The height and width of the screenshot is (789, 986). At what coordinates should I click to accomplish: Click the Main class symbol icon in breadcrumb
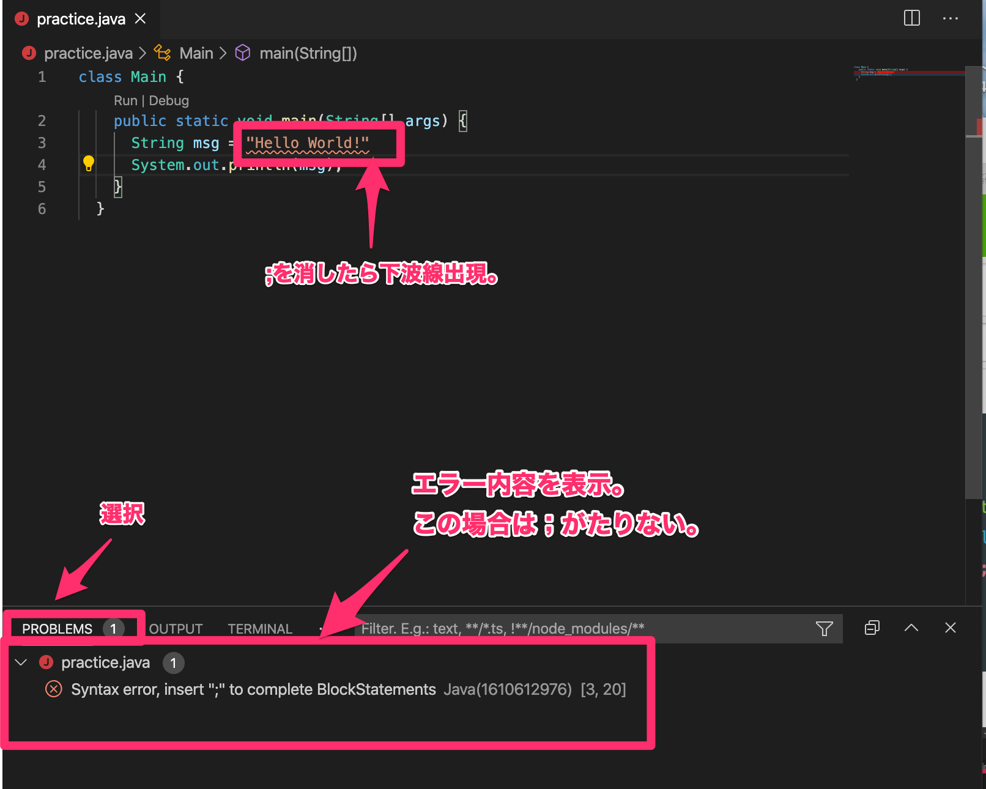click(162, 53)
